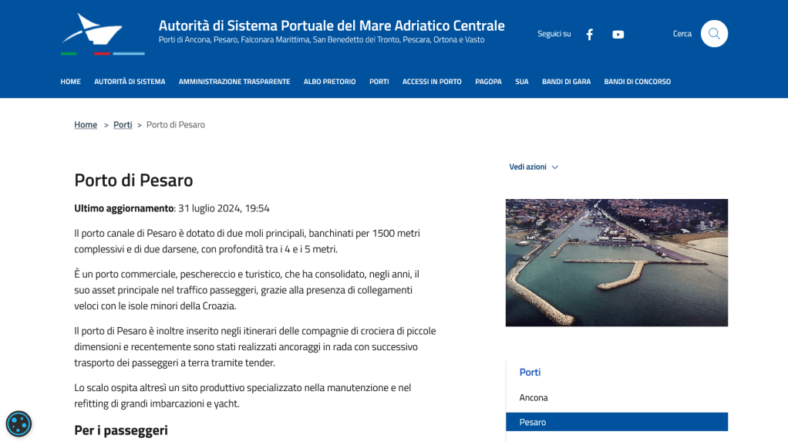Expand the Vedi azioni dropdown
The height and width of the screenshot is (442, 788).
tap(534, 167)
